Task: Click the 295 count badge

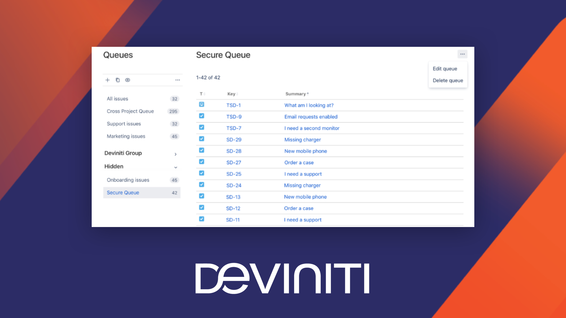Action: [x=173, y=111]
